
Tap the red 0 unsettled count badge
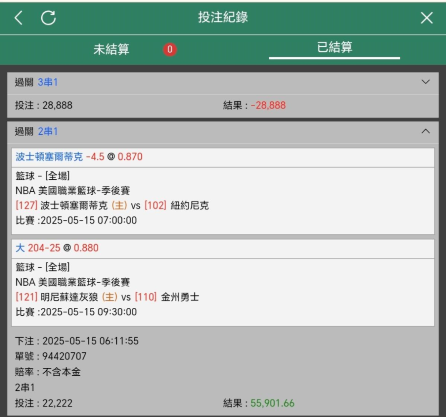coord(170,49)
